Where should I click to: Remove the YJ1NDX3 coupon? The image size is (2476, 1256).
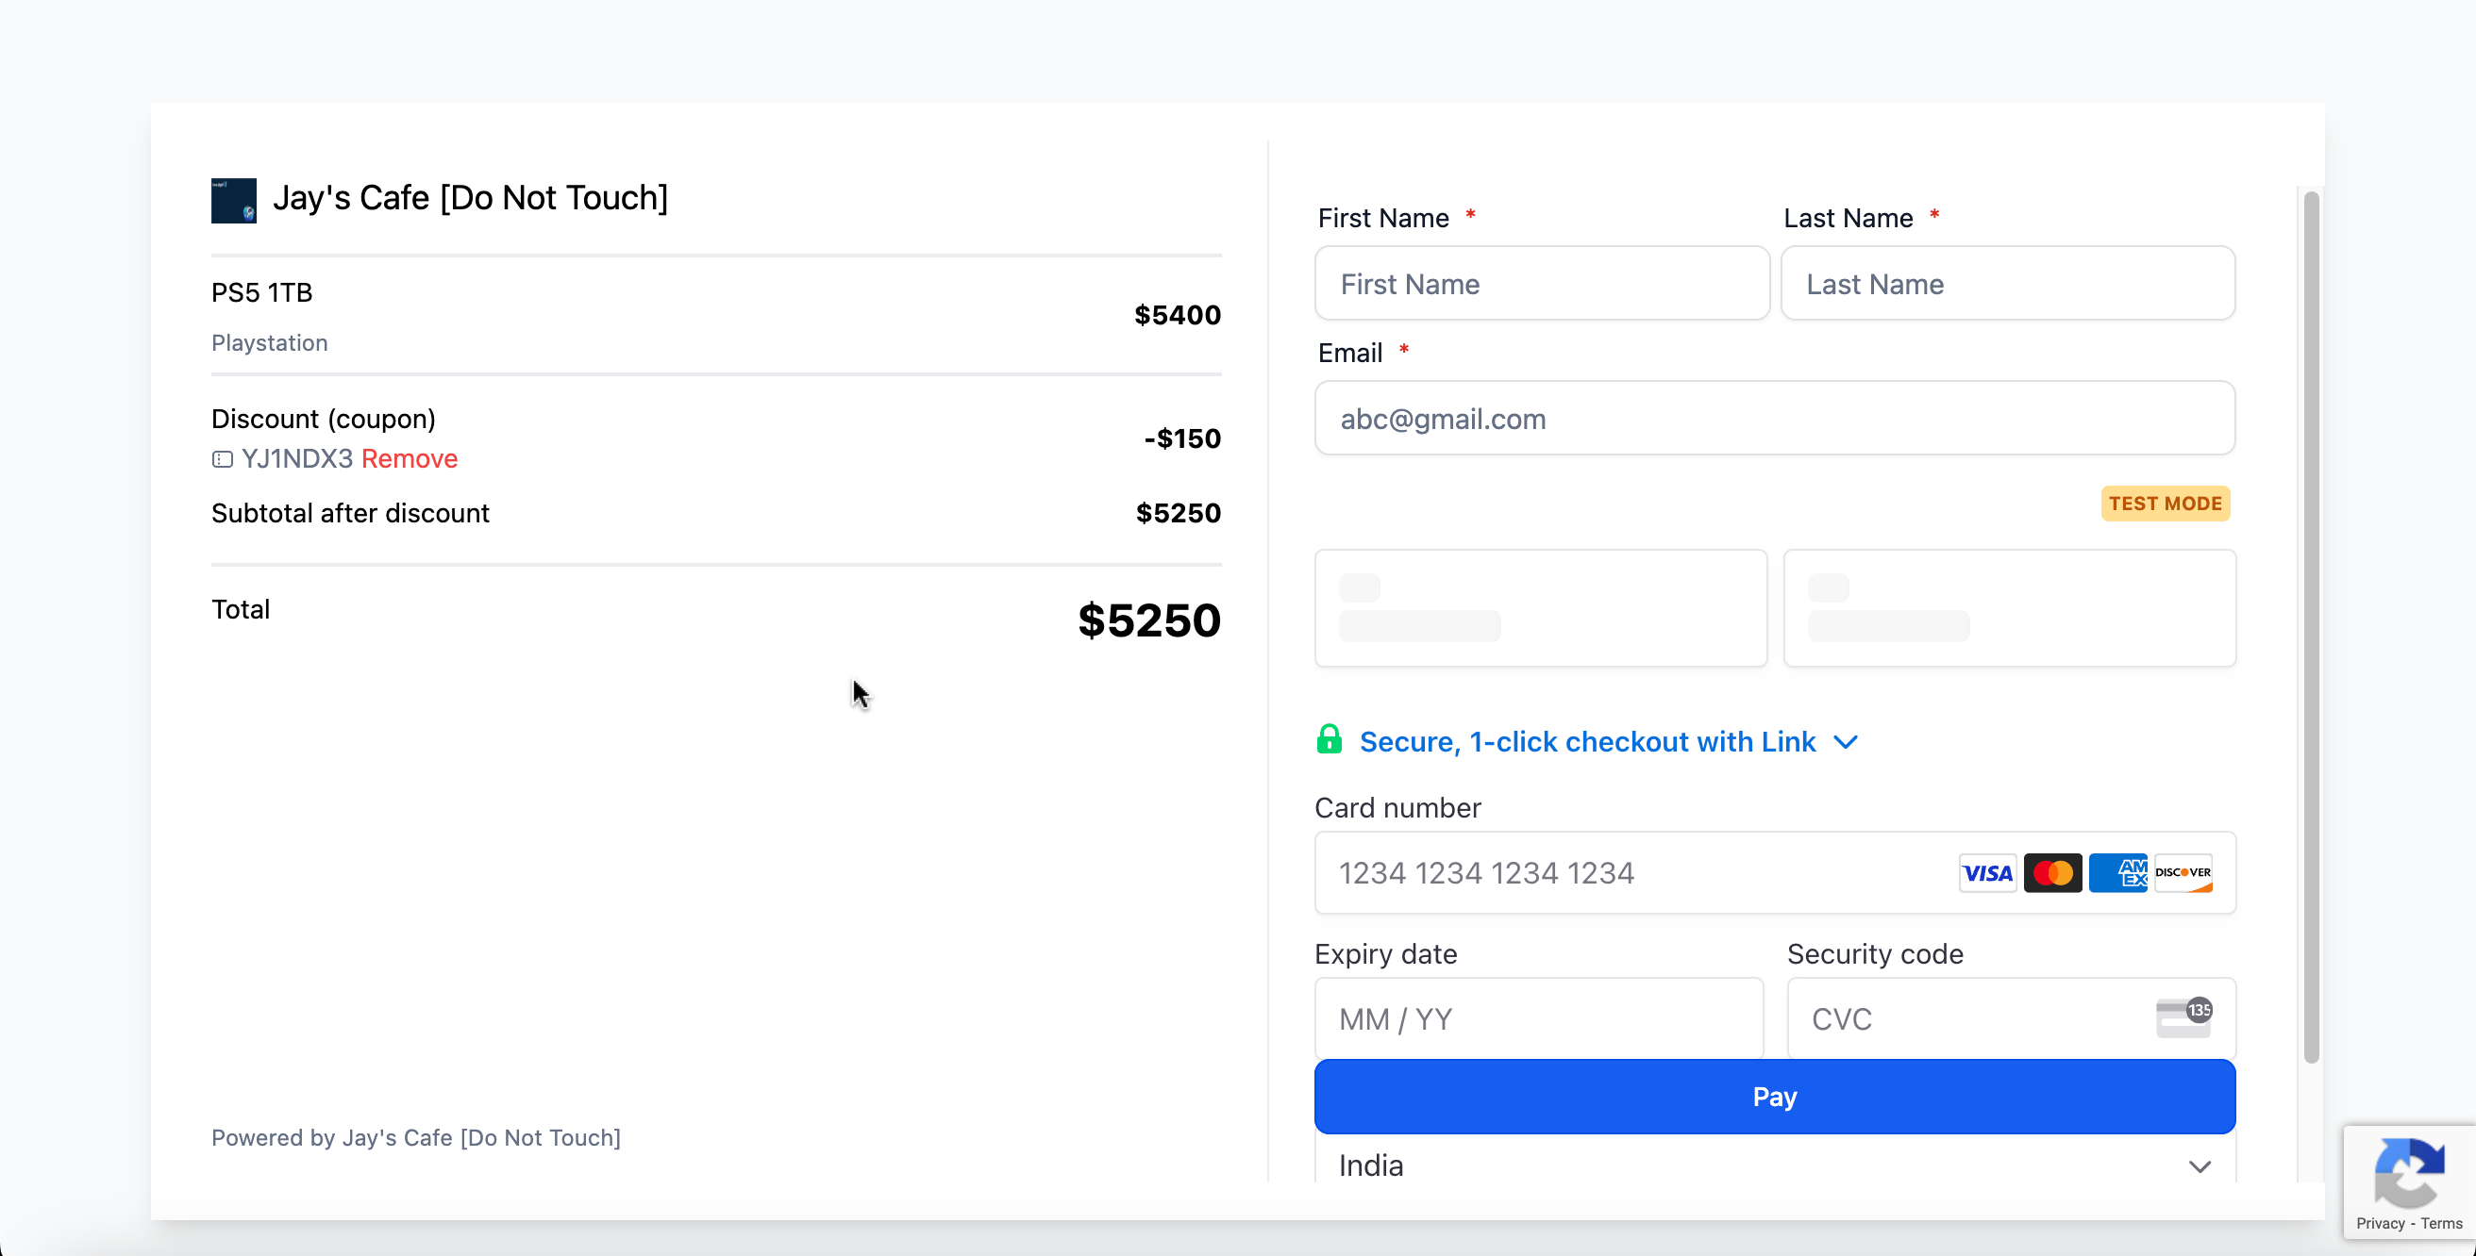click(x=410, y=459)
